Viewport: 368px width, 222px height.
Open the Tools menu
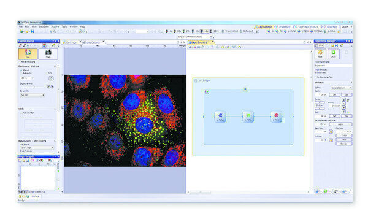coord(64,26)
